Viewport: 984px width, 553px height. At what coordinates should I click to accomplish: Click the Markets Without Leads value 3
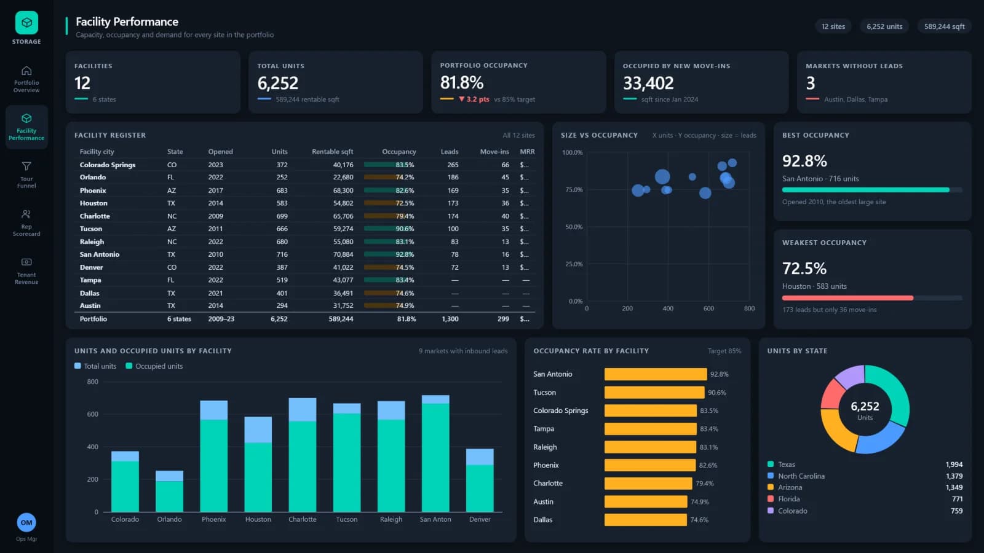(x=811, y=83)
